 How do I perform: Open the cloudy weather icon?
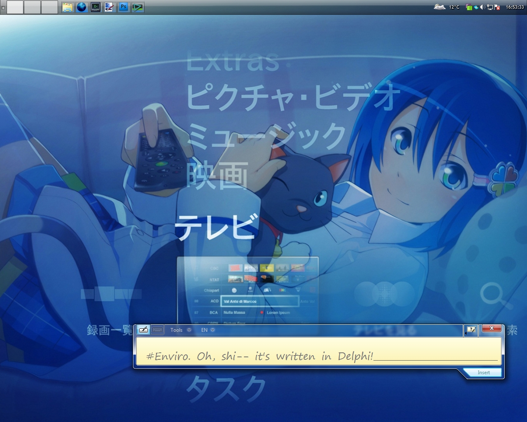(440, 7)
